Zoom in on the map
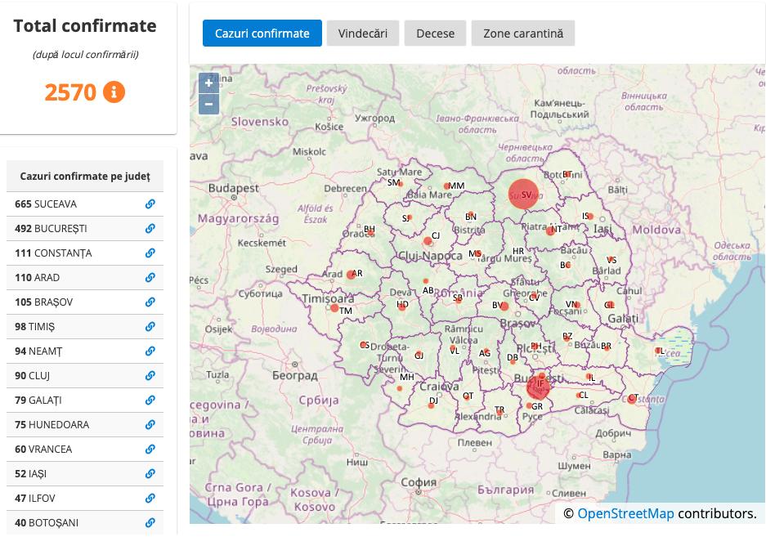The width and height of the screenshot is (766, 537). pyautogui.click(x=209, y=83)
